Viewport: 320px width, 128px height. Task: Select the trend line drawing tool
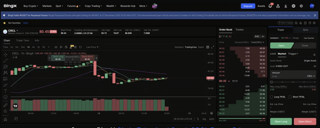pyautogui.click(x=5, y=61)
